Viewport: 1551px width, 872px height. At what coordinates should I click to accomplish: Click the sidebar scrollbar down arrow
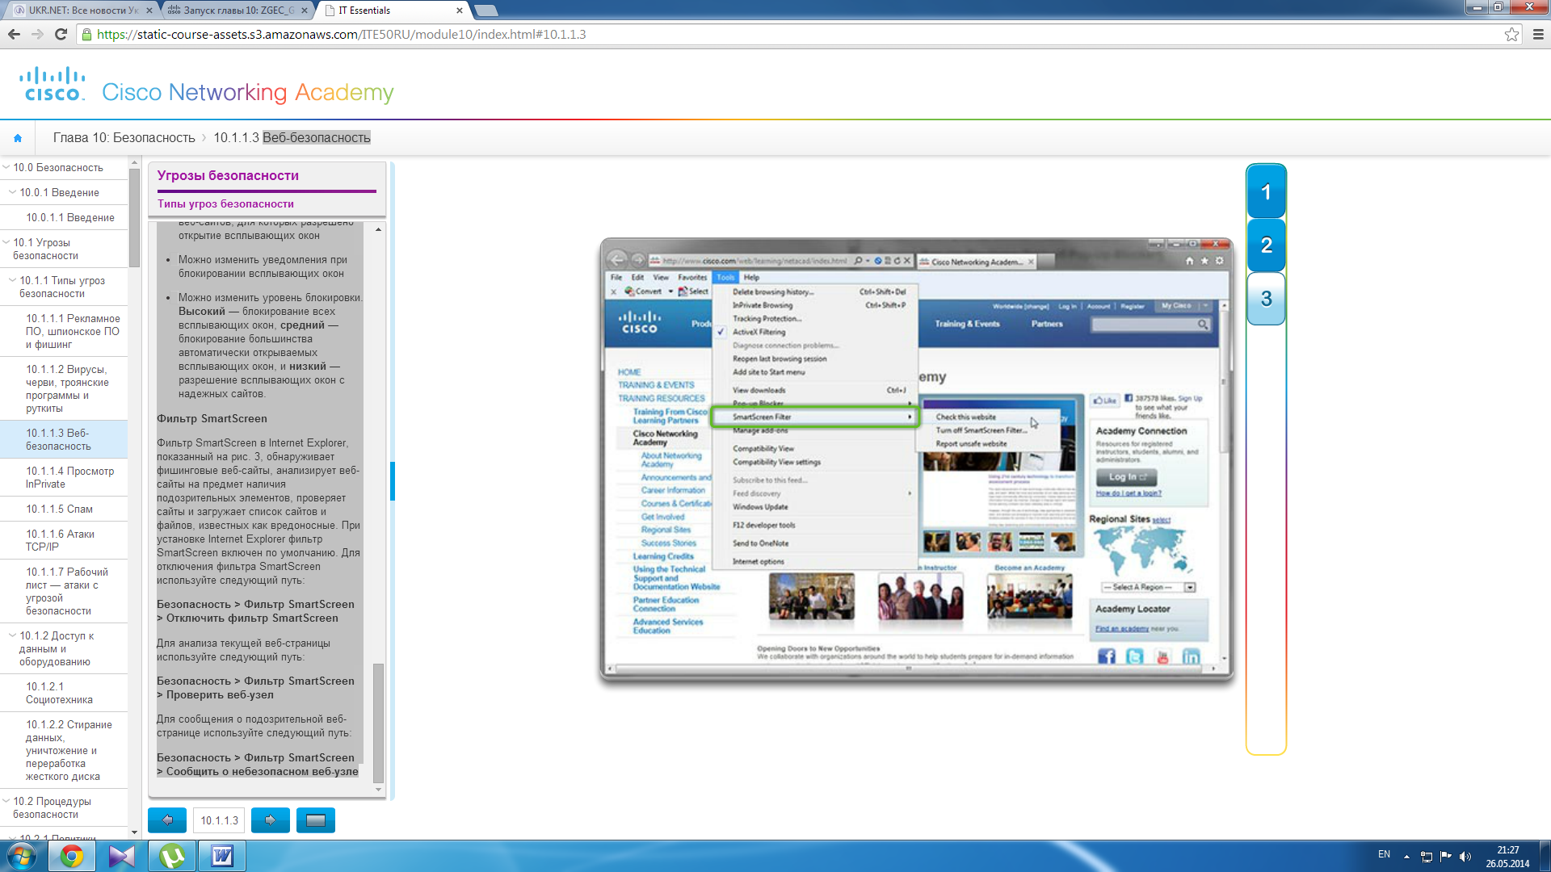134,832
